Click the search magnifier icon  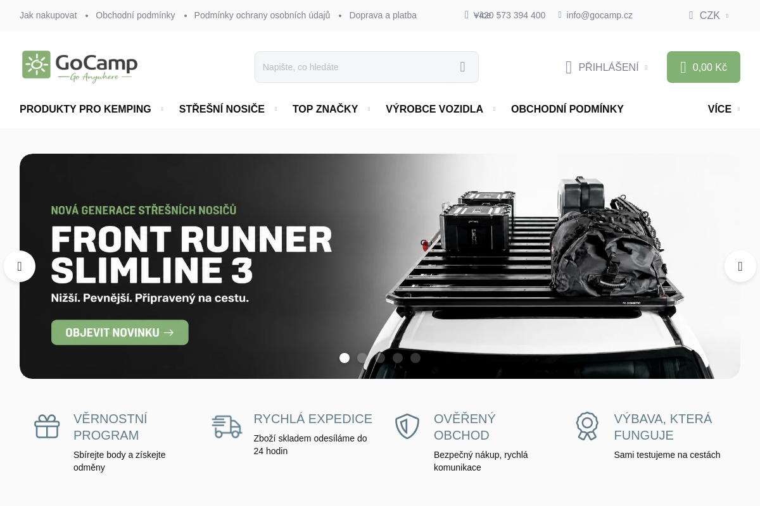pos(462,67)
